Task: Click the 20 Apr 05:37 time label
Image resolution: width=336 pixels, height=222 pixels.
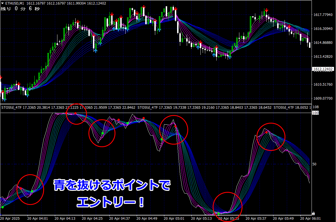Action: coord(256,219)
